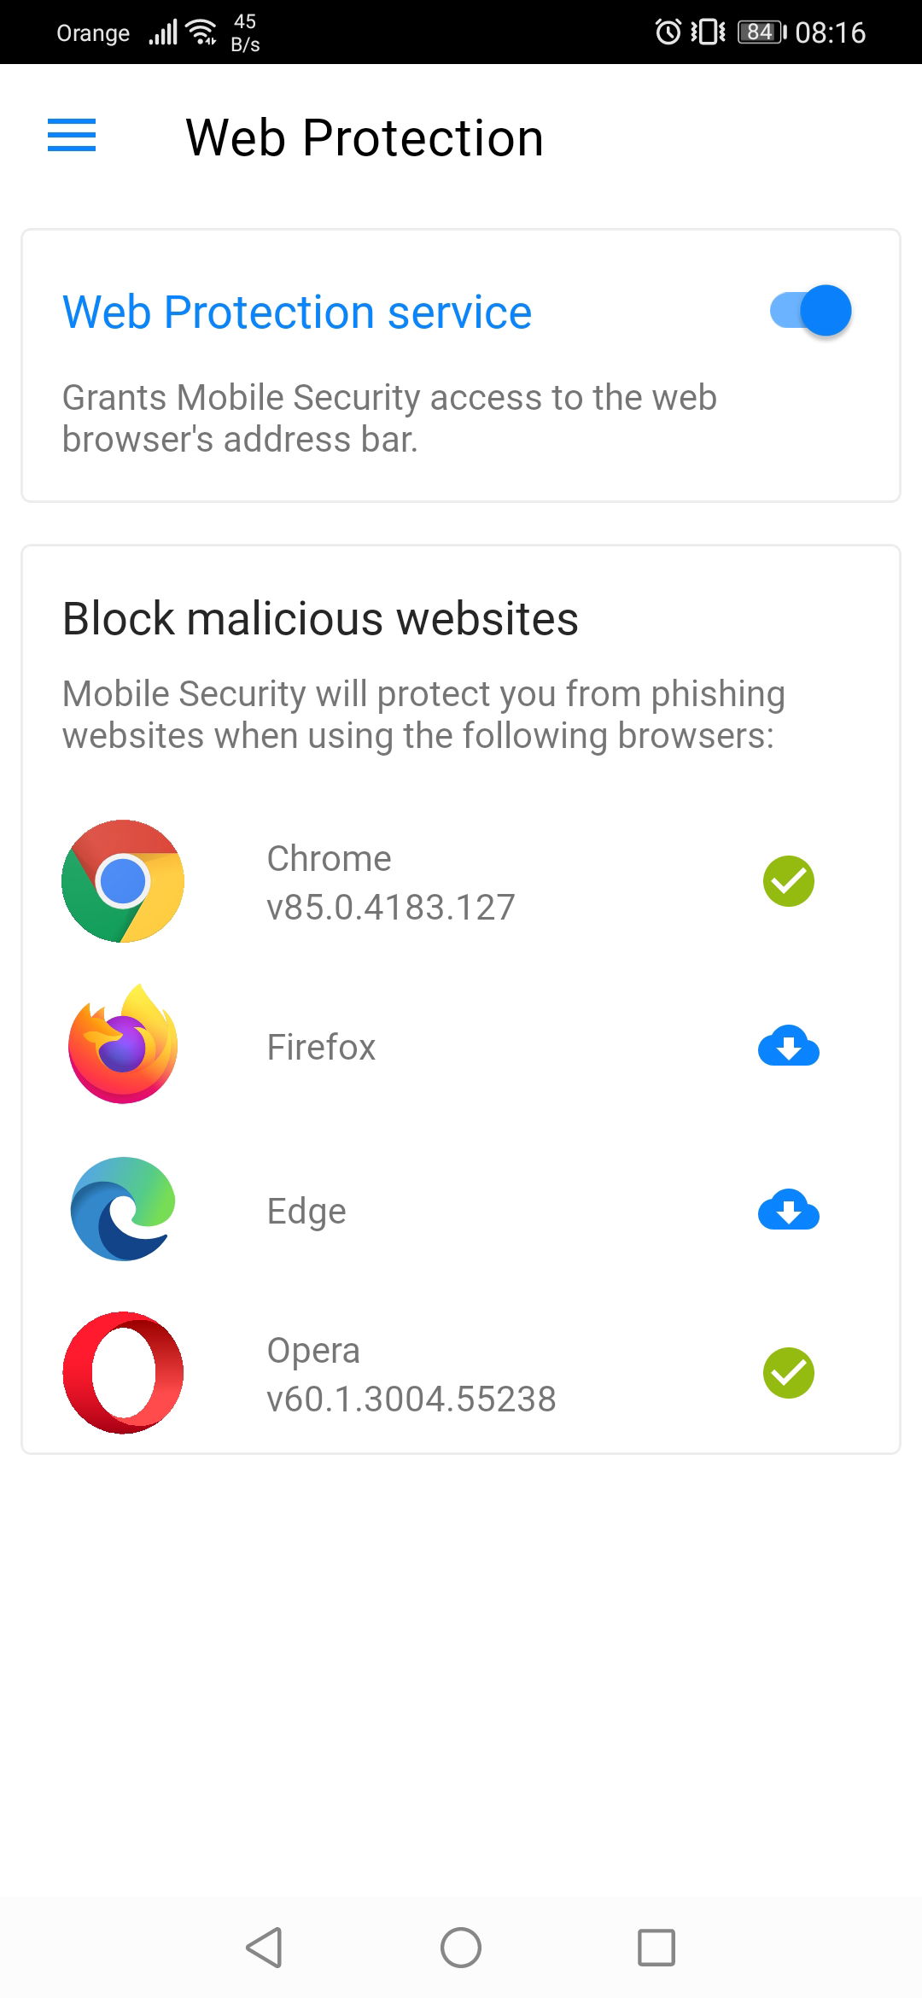922x1998 pixels.
Task: Open the hamburger navigation menu
Action: point(72,136)
